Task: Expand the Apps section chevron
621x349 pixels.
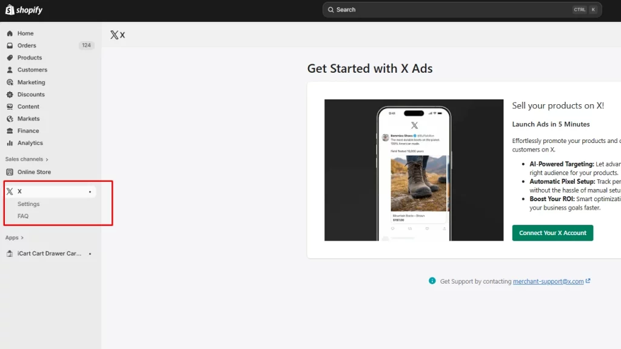Action: coord(22,238)
